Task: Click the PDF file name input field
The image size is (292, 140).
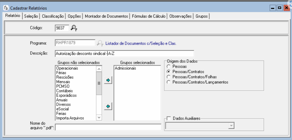Action: point(108,127)
